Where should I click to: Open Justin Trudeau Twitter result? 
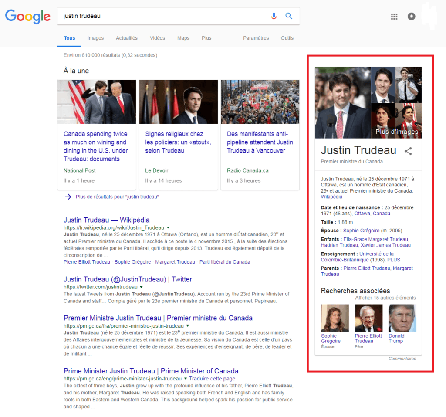point(128,279)
